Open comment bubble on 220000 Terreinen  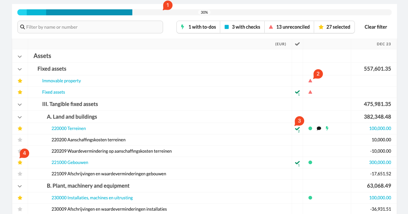pyautogui.click(x=319, y=128)
